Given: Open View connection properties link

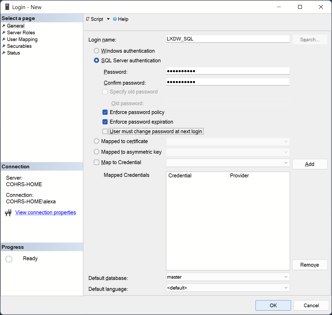Looking at the screenshot, I should tap(46, 212).
